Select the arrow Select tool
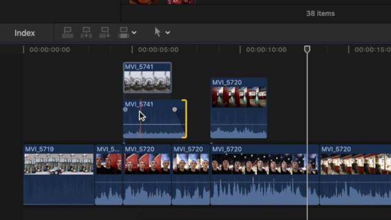Image resolution: width=391 pixels, height=220 pixels. point(158,32)
